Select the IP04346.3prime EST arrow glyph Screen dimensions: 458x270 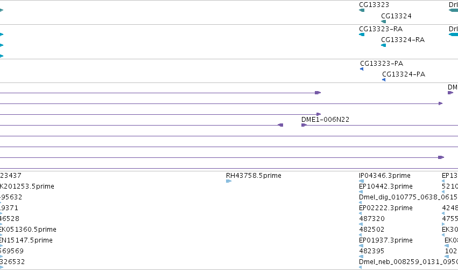coord(361,181)
